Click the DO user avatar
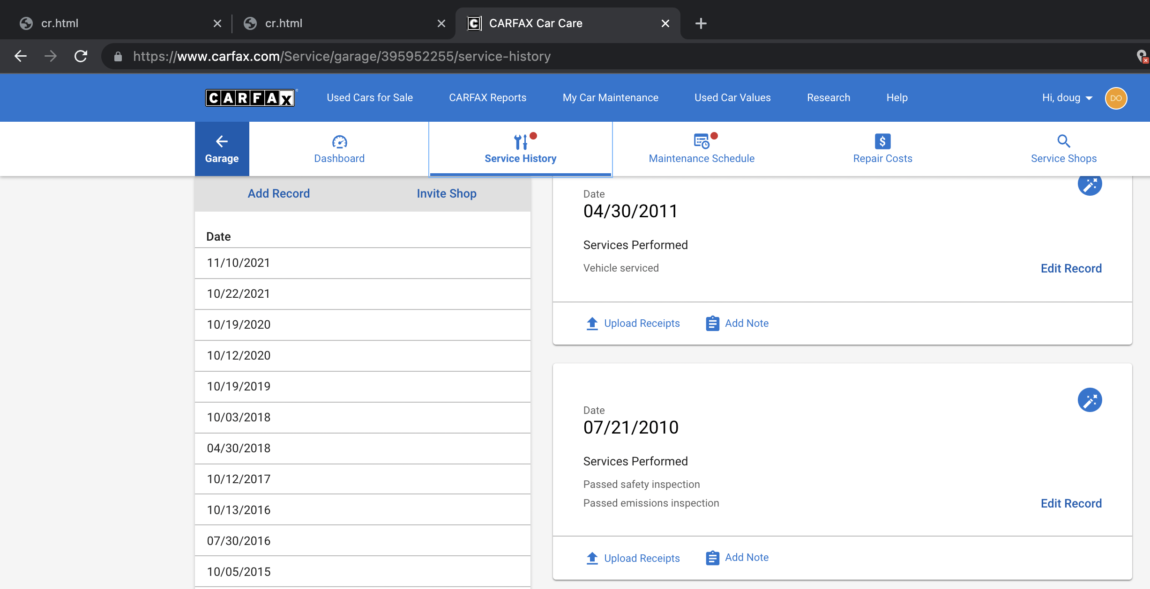1150x589 pixels. (x=1116, y=98)
